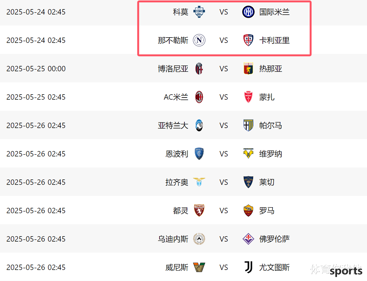
Task: Open the Bologna BFC badge
Action: coord(199,69)
